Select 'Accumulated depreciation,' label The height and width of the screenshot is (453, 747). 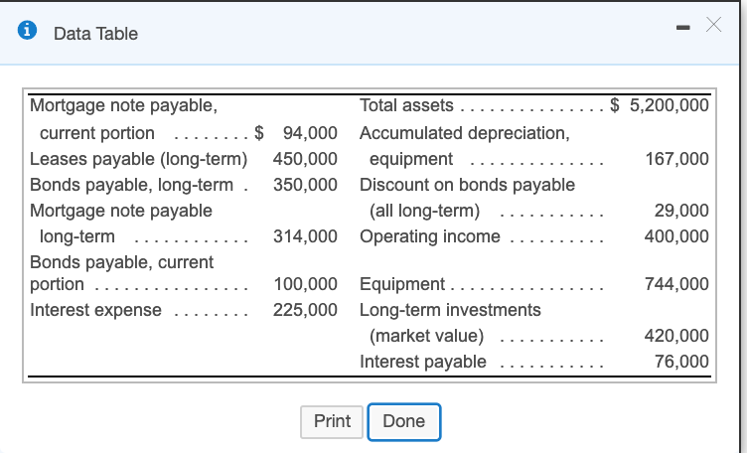pos(465,133)
